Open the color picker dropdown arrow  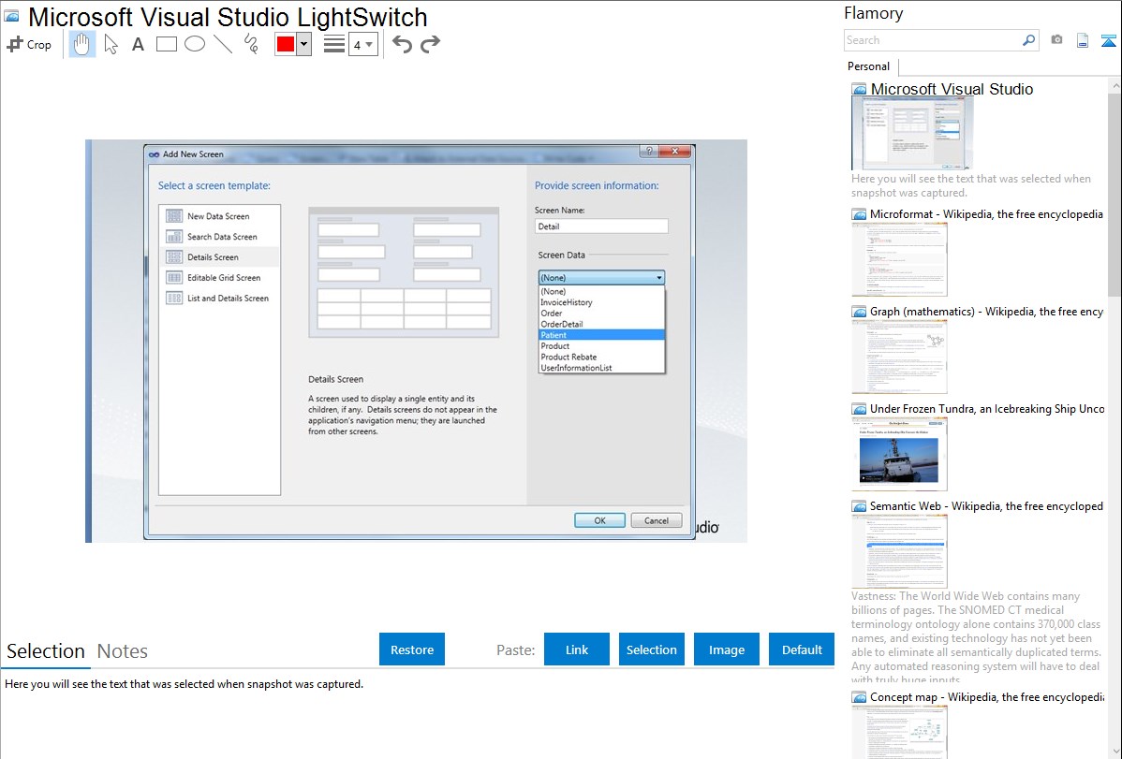pos(303,44)
